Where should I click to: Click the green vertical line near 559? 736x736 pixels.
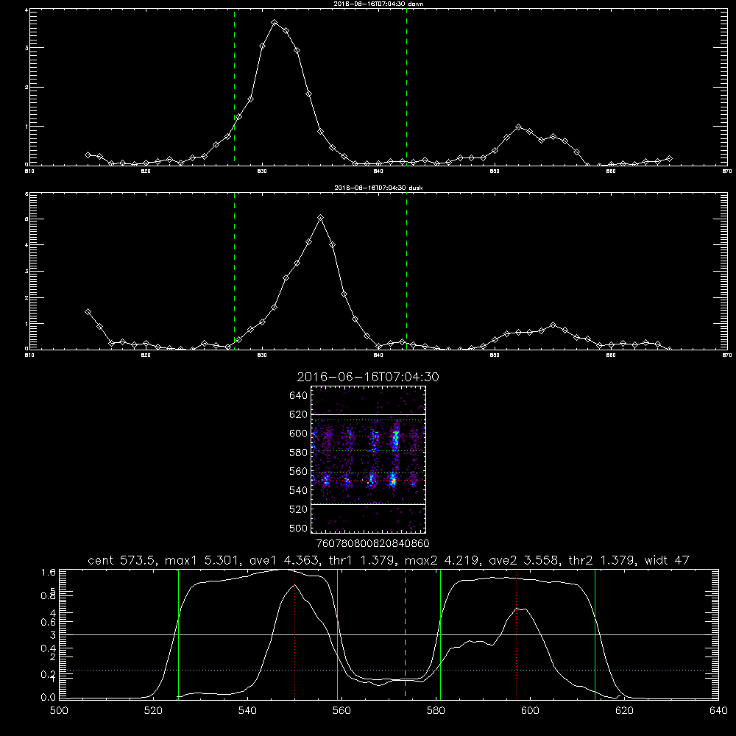click(338, 634)
